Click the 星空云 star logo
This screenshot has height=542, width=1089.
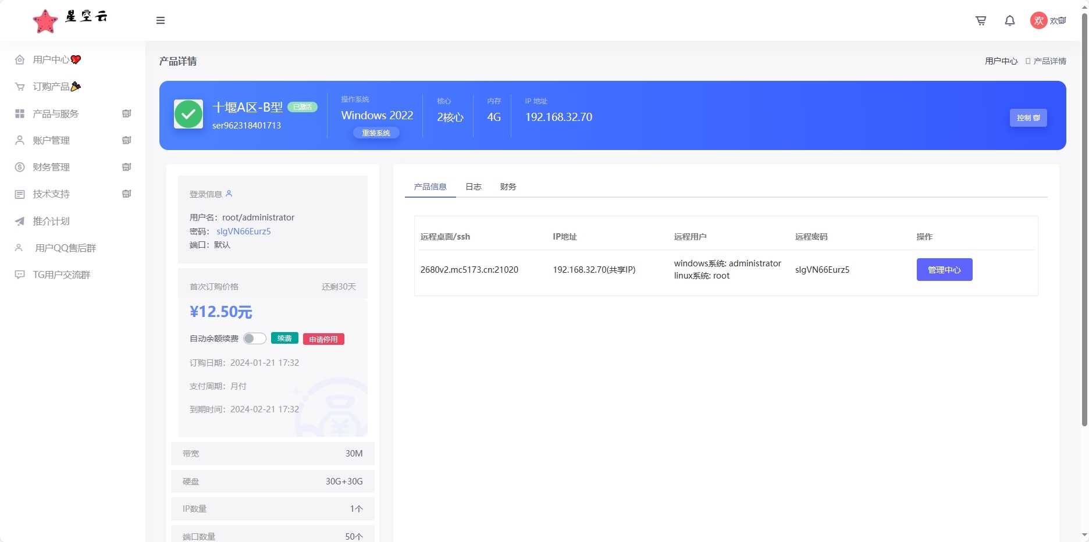point(45,22)
